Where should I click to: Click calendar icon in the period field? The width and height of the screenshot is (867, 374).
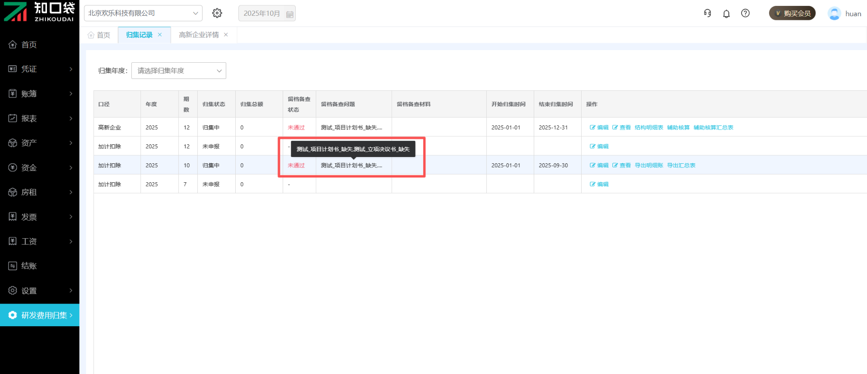tap(289, 14)
